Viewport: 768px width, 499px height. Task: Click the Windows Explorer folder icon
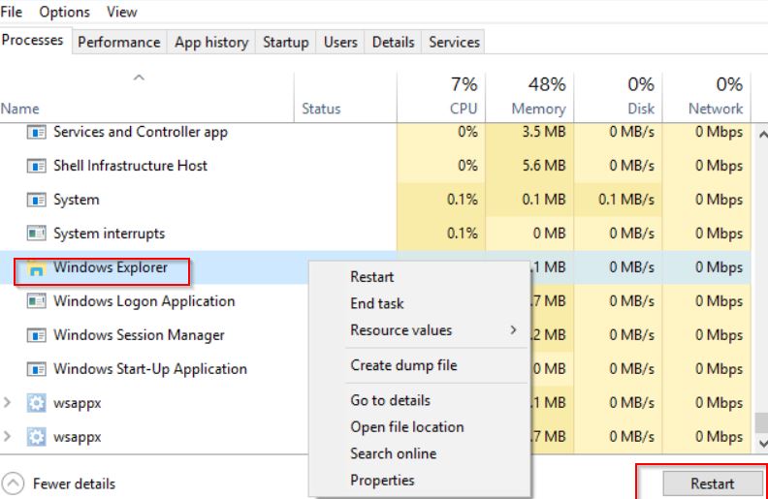[x=36, y=267]
